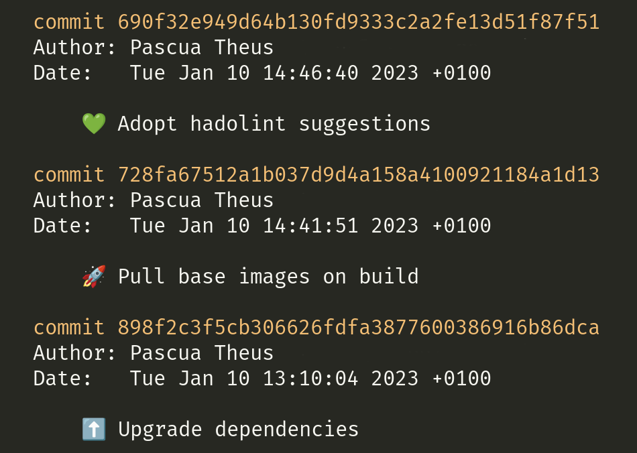Click the green heart emoji icon
The height and width of the screenshot is (453, 637).
click(94, 123)
